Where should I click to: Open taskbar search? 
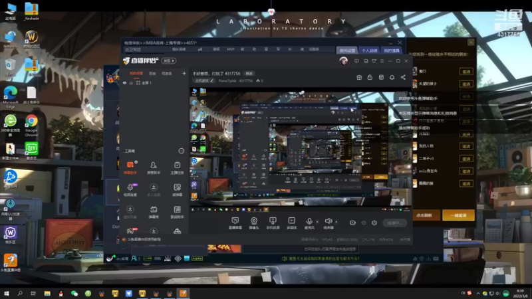coord(20,294)
